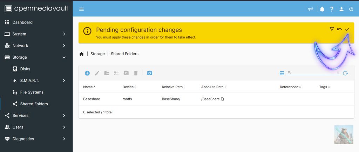Screen dimensions: 359x152
Task: Go to File Systems in sidebar
Action: pyautogui.click(x=32, y=92)
